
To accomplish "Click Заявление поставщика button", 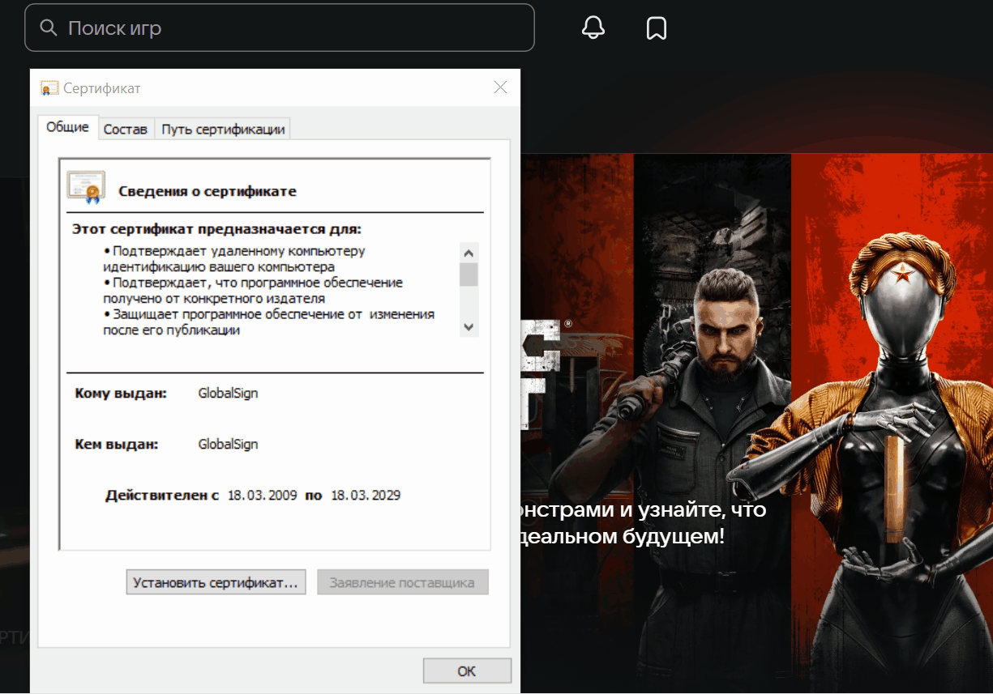I will pos(403,582).
